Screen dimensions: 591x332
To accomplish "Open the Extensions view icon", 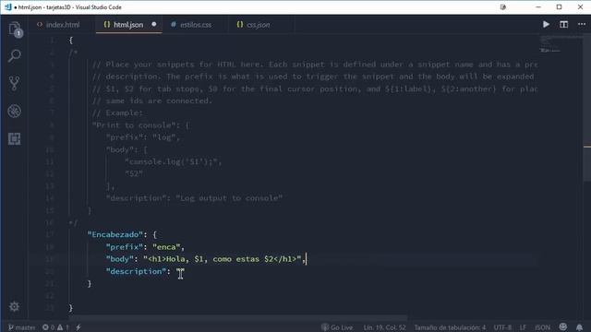I will [x=15, y=139].
